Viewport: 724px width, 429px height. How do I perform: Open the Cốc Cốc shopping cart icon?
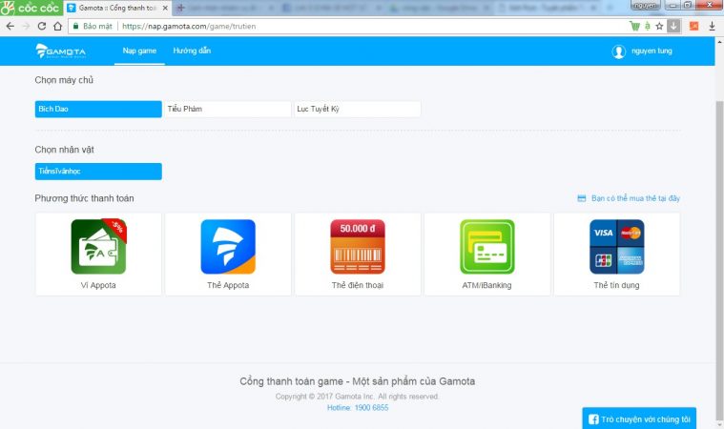click(x=635, y=27)
